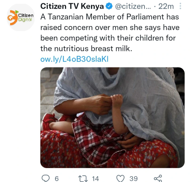The width and height of the screenshot is (191, 182).
Task: Click the orange logo graphic in avatar
Action: pyautogui.click(x=13, y=18)
